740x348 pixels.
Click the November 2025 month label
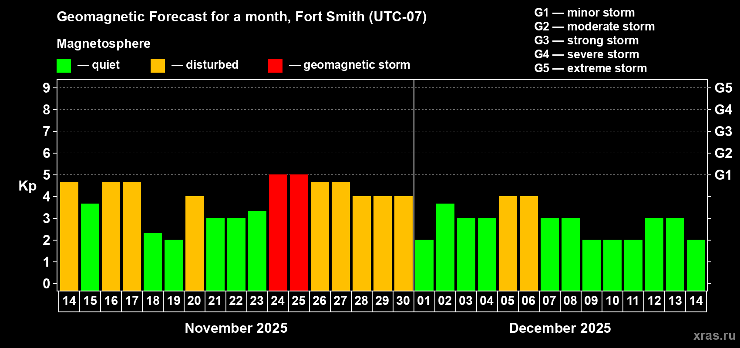tap(236, 328)
